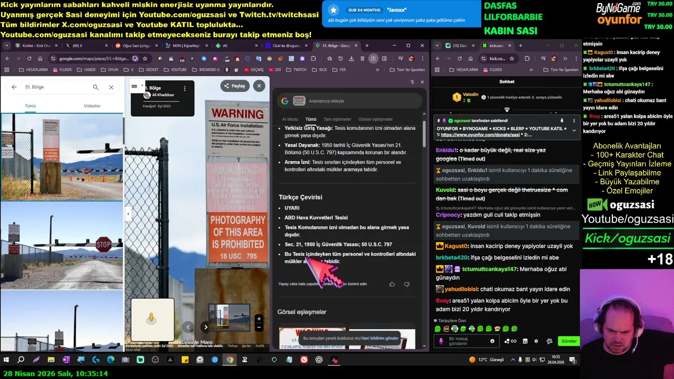
Task: Go back from 51. Bölge place panel
Action: (x=14, y=87)
